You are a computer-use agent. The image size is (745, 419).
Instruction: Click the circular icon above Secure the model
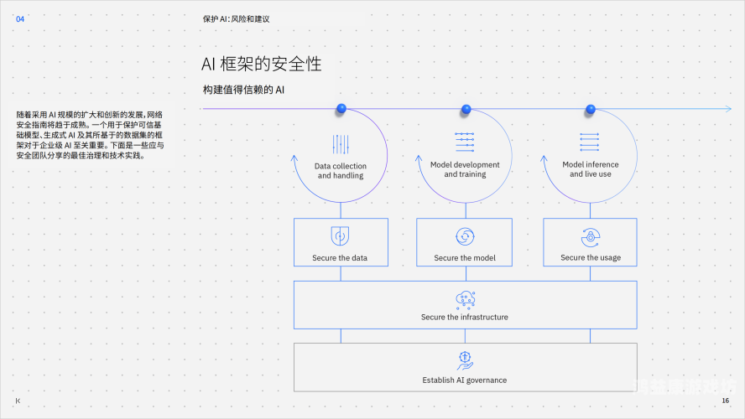(x=465, y=236)
